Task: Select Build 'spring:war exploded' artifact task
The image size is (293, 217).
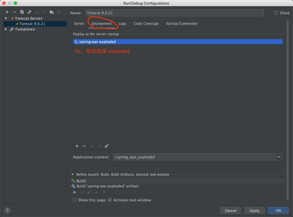Action: point(178,186)
